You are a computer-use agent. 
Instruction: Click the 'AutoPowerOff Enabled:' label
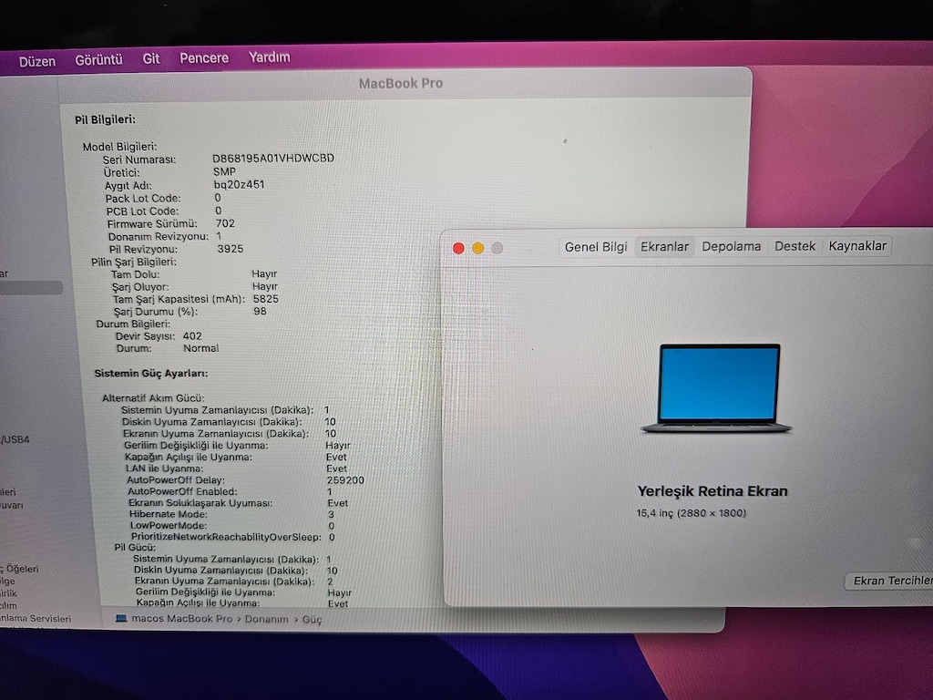tap(182, 491)
